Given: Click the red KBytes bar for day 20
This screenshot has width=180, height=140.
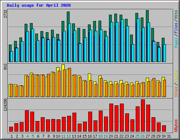Looking at the screenshot, I should pos(111,118).
